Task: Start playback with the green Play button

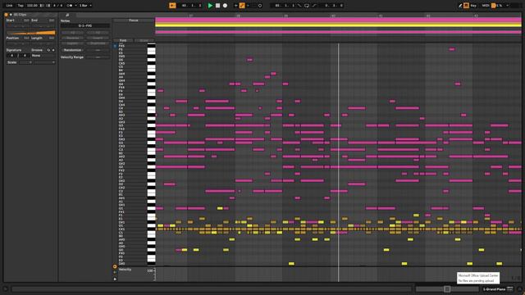Action: [x=210, y=6]
